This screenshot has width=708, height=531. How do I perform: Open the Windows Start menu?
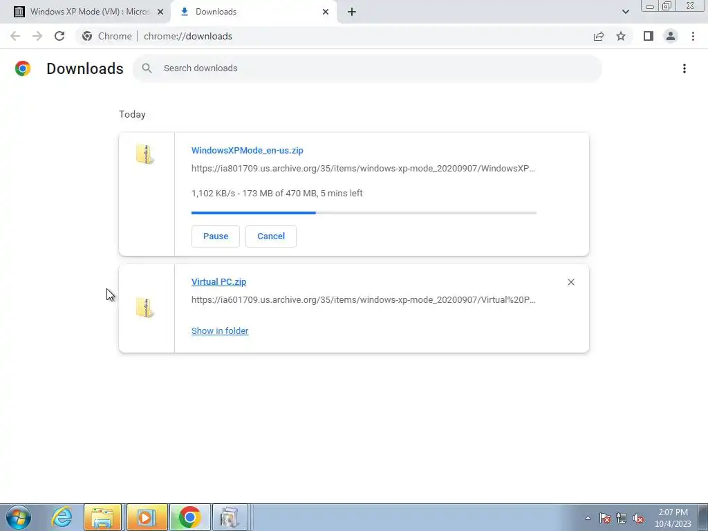[x=19, y=517]
